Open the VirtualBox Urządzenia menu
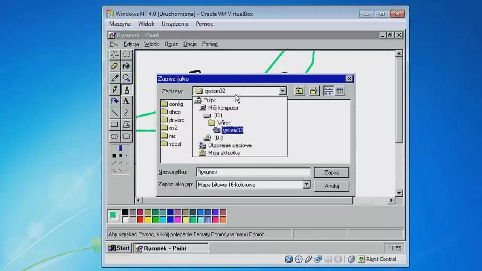 pyautogui.click(x=175, y=24)
